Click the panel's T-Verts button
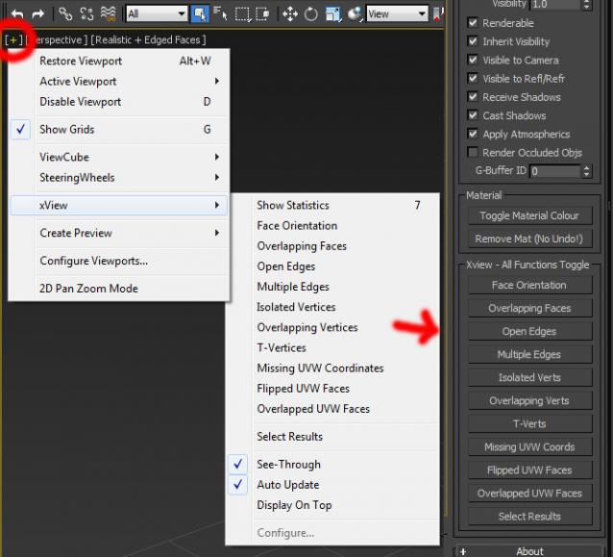The width and height of the screenshot is (613, 557). (529, 424)
